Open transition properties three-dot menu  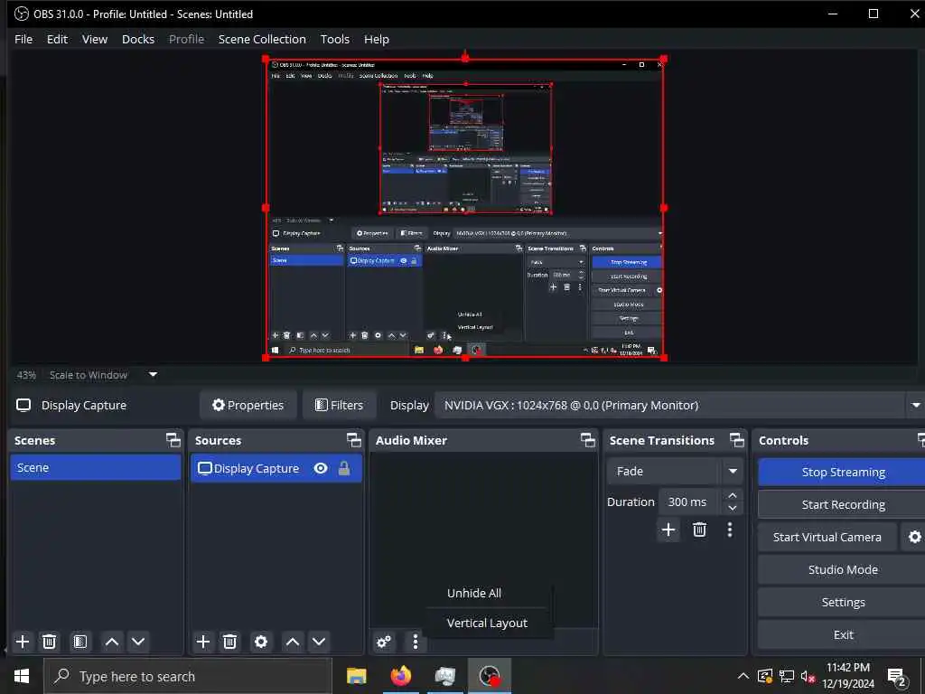(x=730, y=530)
